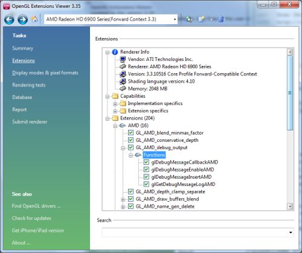This screenshot has height=253, width=302.
Task: Click the Implementation specifics folder icon
Action: 123,103
